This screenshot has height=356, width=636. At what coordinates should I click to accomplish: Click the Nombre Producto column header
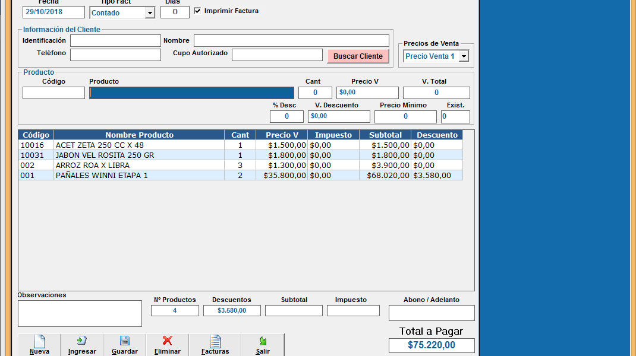139,135
